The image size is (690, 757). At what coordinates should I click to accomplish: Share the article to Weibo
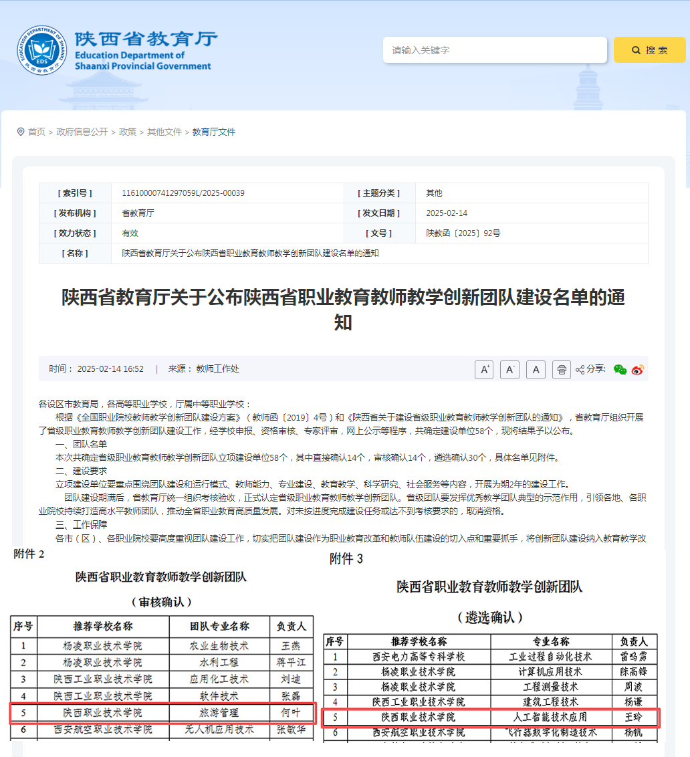(x=639, y=369)
